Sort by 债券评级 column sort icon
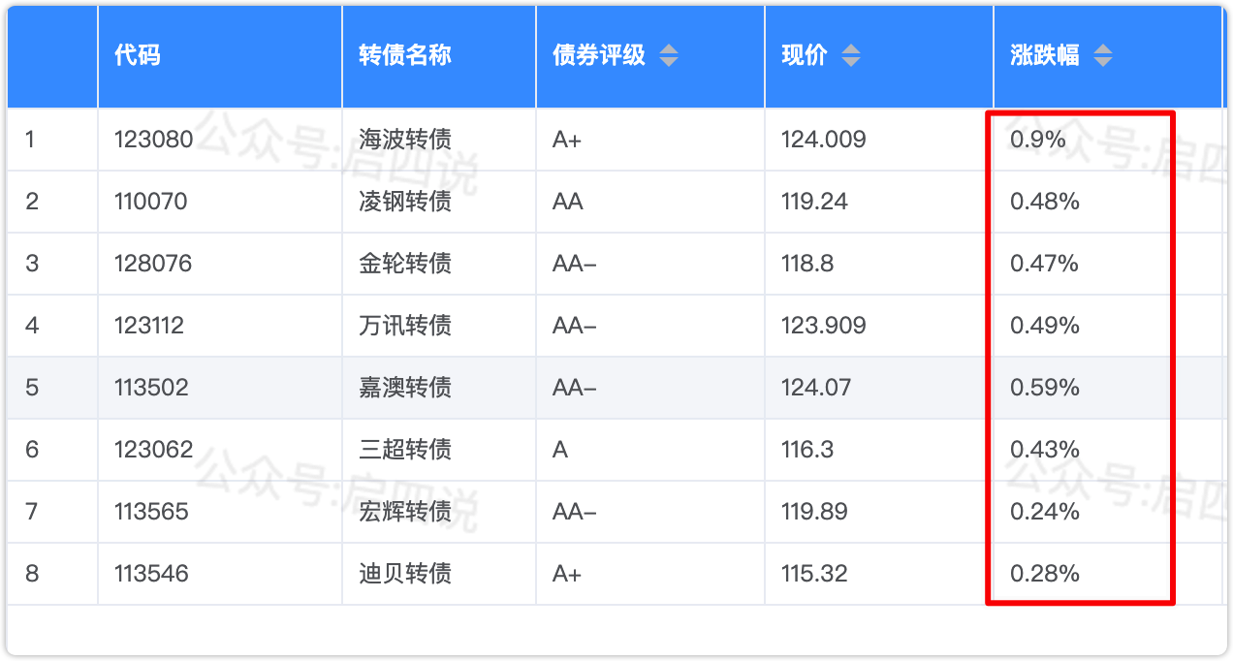The height and width of the screenshot is (661, 1233). (x=669, y=55)
